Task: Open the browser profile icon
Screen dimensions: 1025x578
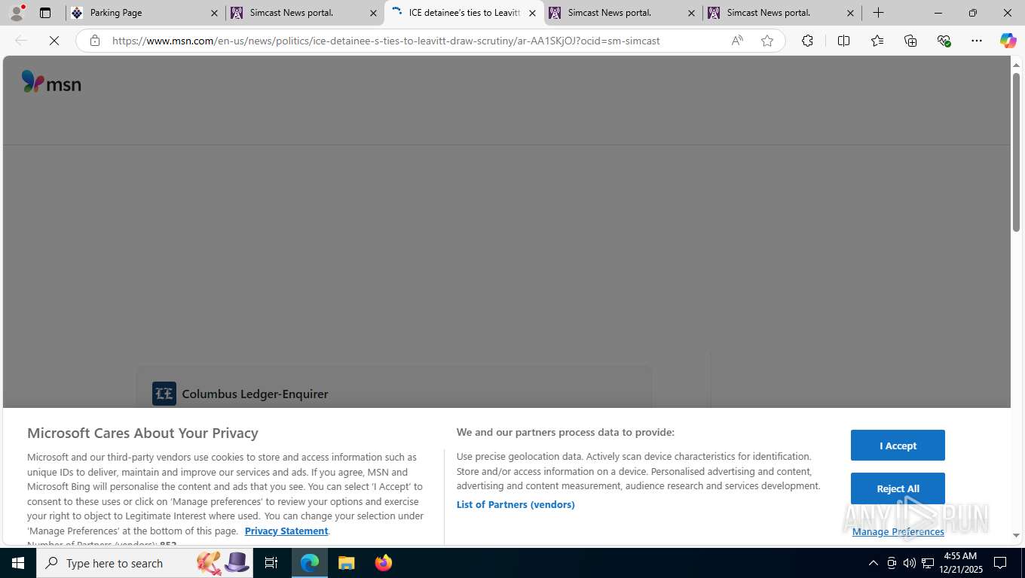Action: pos(17,13)
